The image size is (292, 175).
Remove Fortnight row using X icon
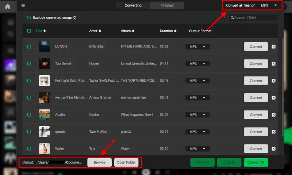(273, 81)
